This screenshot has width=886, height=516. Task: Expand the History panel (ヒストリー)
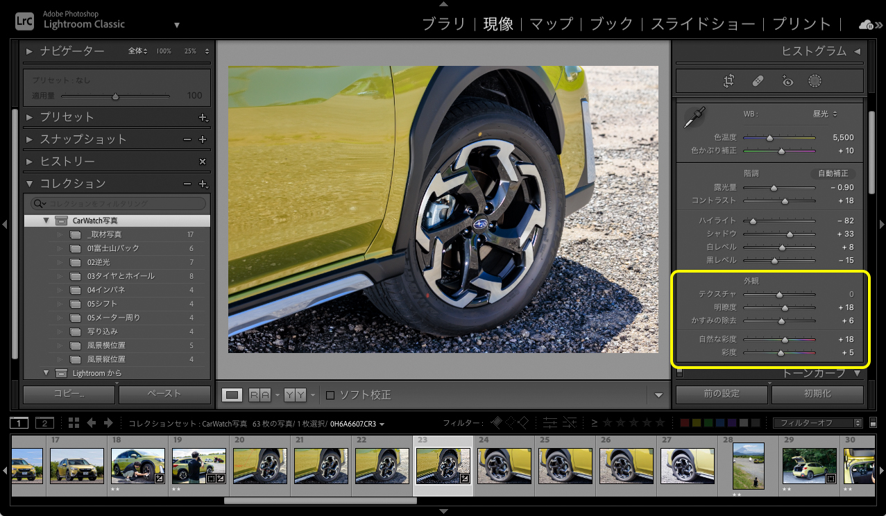[x=29, y=162]
